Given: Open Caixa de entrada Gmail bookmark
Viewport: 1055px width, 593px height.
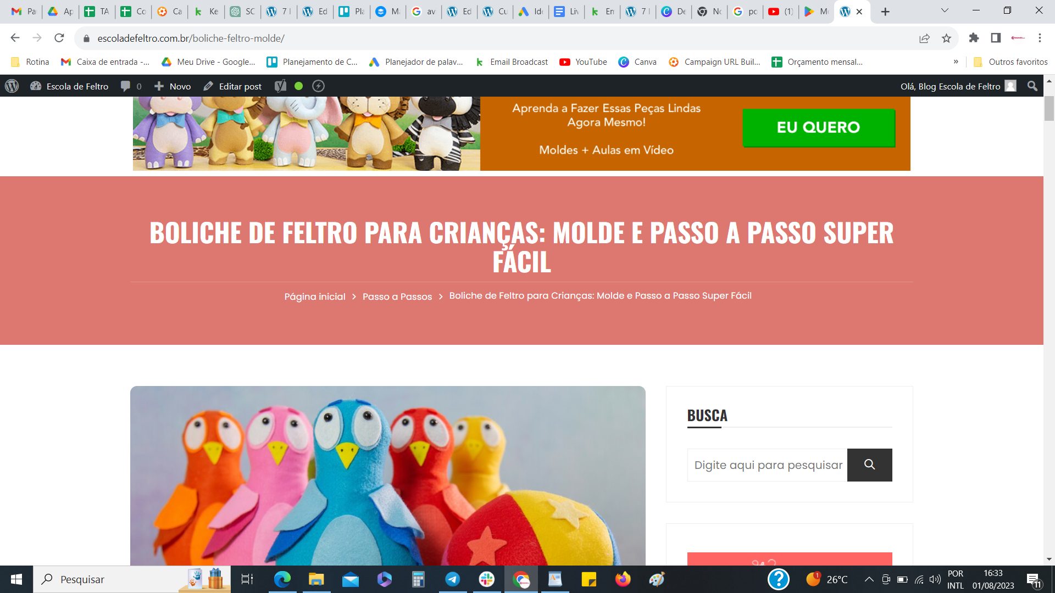Looking at the screenshot, I should coord(105,62).
